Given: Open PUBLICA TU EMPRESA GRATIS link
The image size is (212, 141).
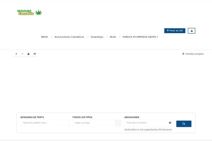Looking at the screenshot, I should coord(140,37).
